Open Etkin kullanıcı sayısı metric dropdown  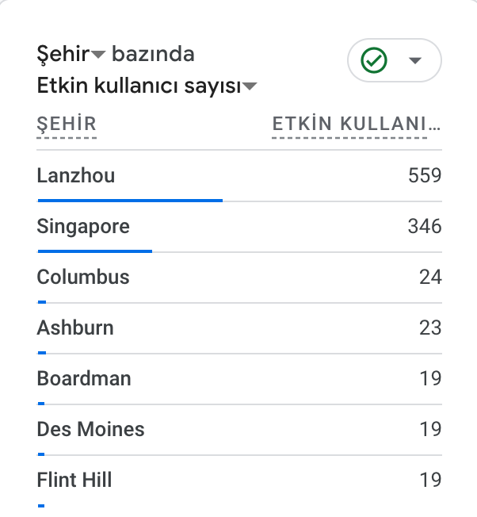(250, 87)
